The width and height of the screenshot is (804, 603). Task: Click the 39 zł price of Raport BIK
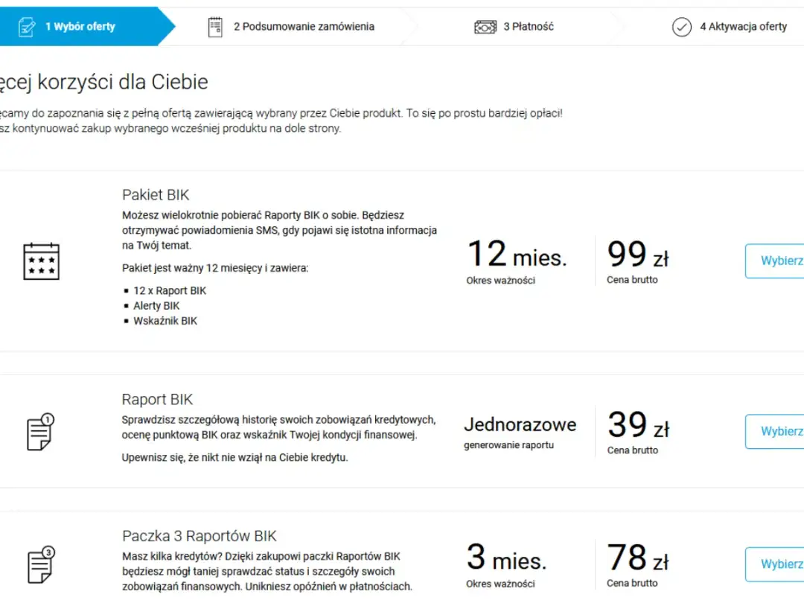coord(638,425)
